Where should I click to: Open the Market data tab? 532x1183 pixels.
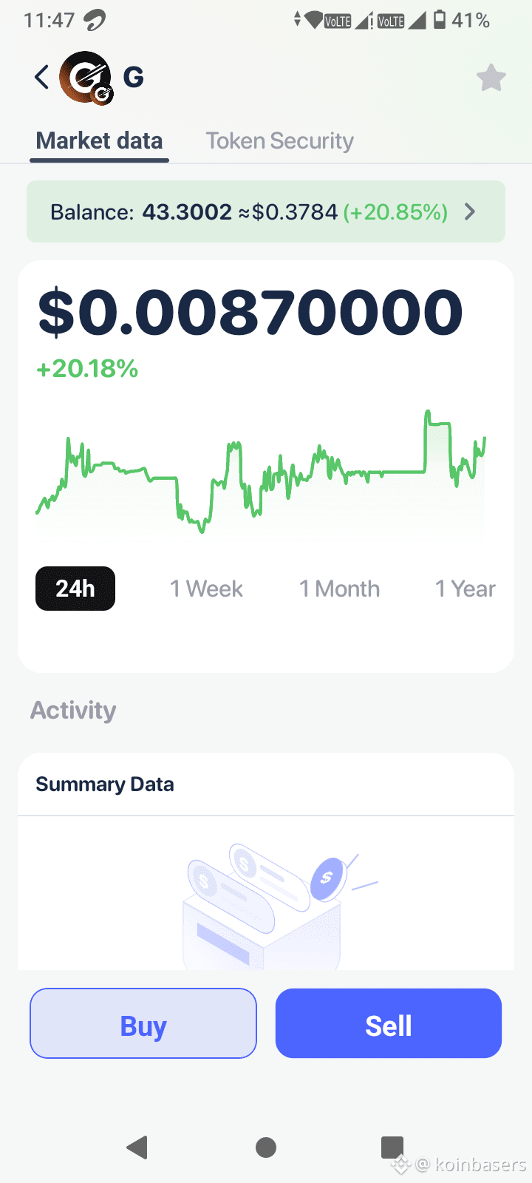pos(99,140)
